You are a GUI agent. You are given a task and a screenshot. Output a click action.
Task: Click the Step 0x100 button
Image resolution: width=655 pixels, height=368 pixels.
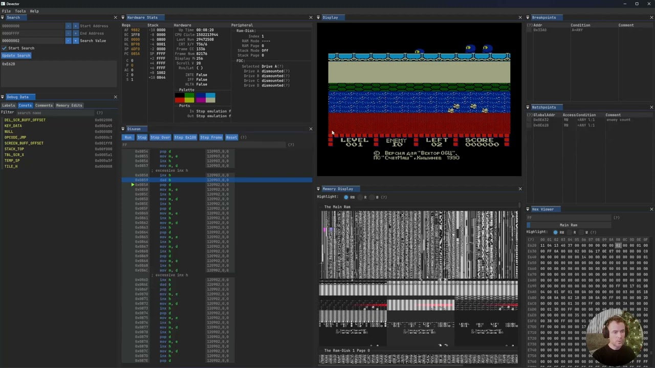(x=185, y=137)
